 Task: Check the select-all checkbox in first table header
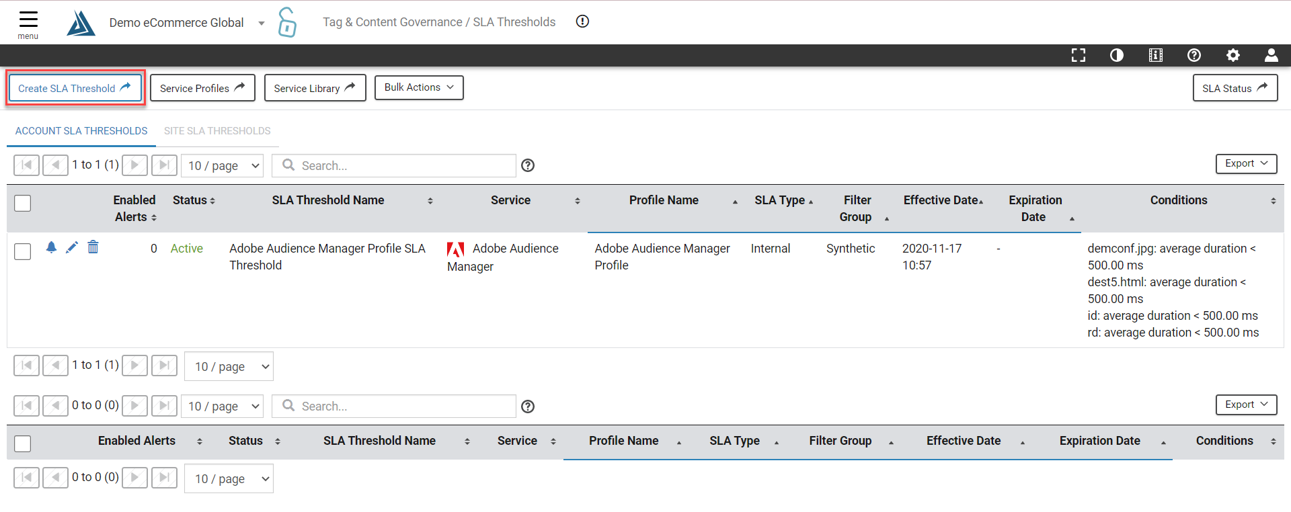pos(23,203)
